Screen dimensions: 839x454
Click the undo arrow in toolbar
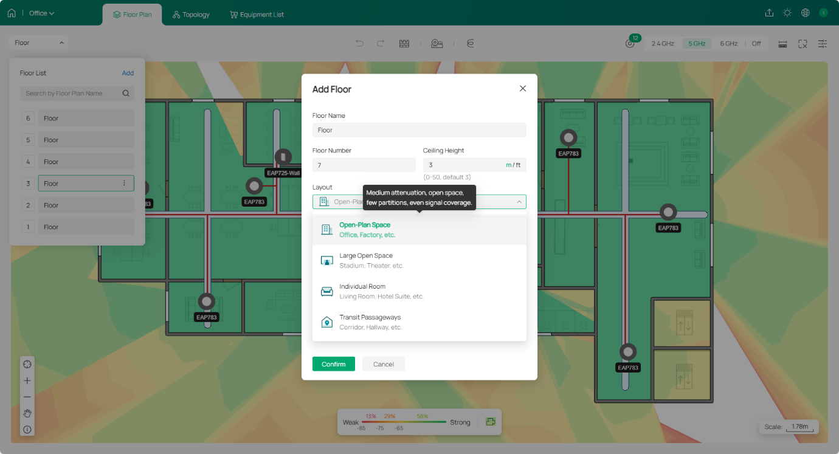coord(359,43)
